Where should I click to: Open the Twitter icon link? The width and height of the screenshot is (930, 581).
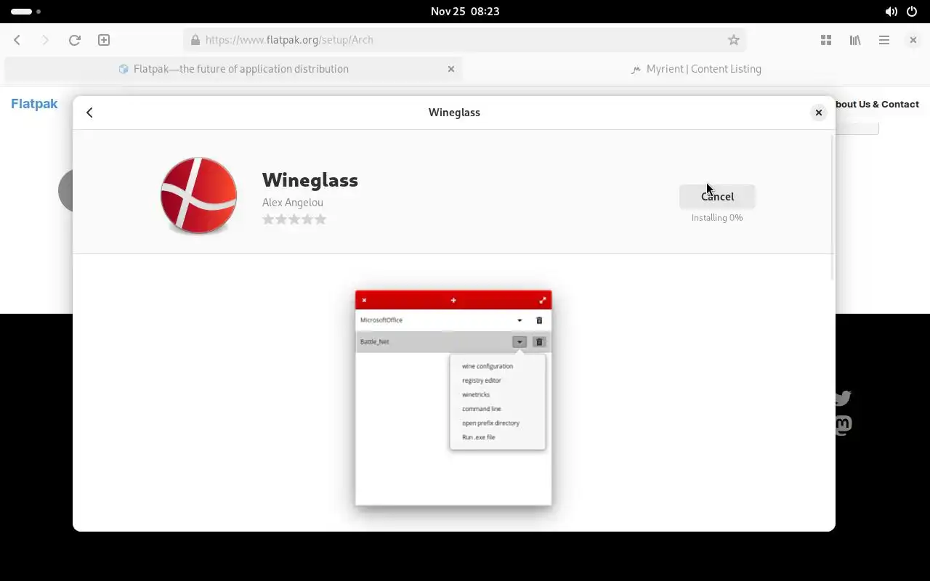843,398
